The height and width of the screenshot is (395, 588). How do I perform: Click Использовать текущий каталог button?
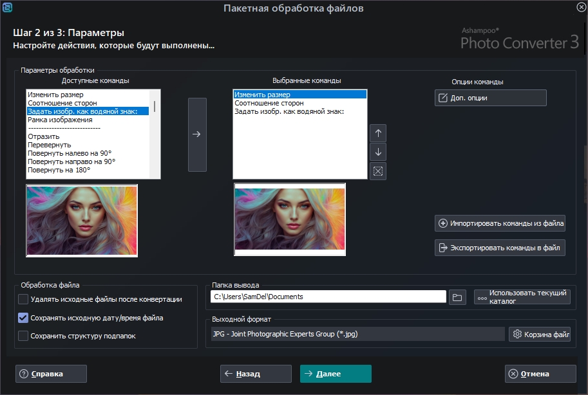pyautogui.click(x=522, y=297)
